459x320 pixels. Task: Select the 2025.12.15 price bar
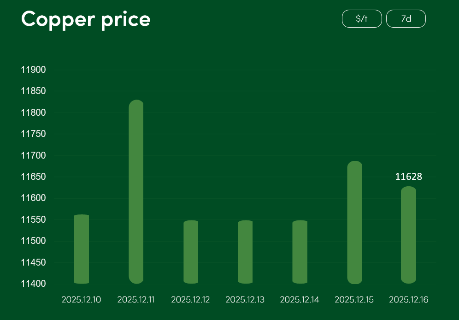point(354,222)
